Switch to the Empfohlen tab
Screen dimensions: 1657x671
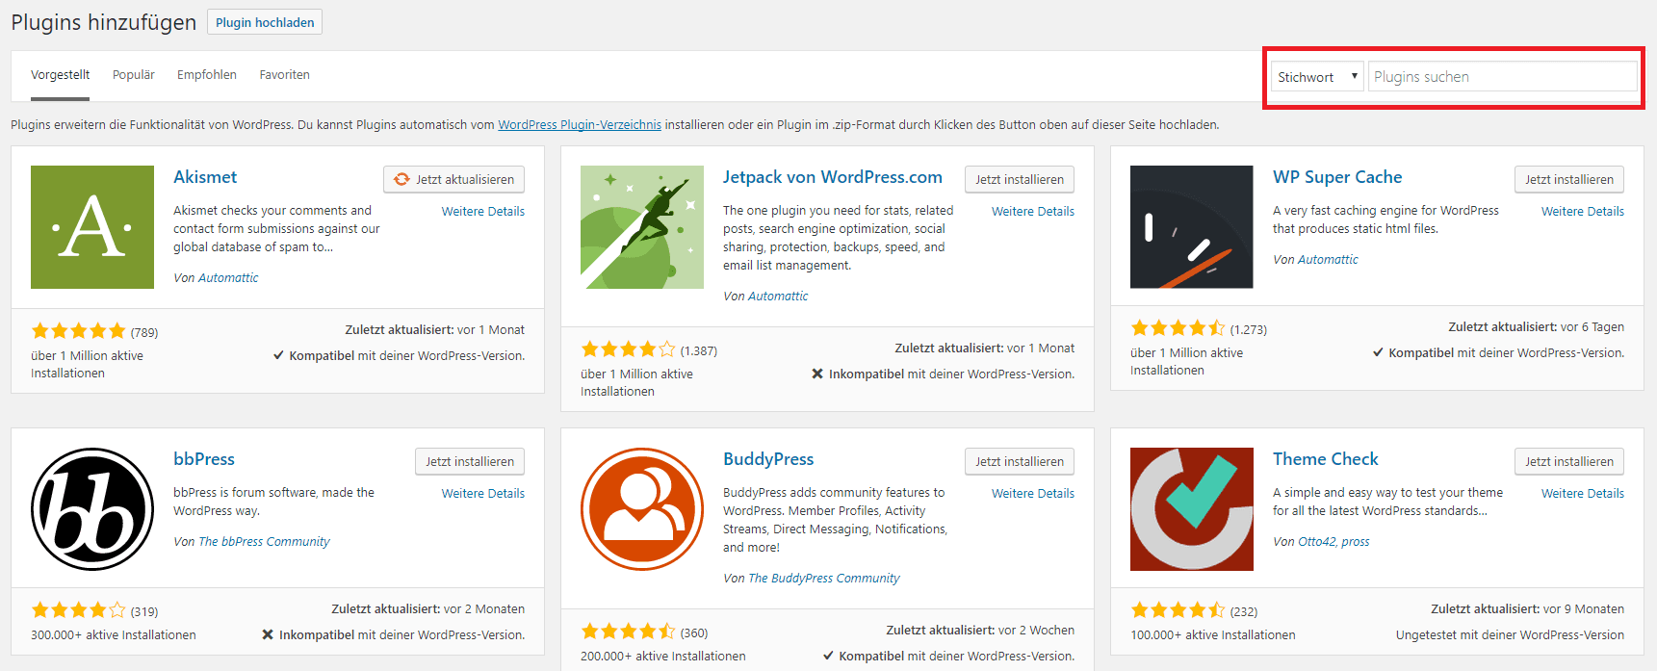tap(207, 75)
